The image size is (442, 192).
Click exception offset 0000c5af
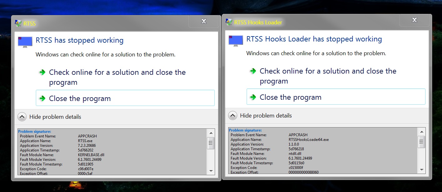point(85,173)
